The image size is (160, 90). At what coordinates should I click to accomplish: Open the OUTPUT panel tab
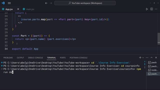(20, 58)
